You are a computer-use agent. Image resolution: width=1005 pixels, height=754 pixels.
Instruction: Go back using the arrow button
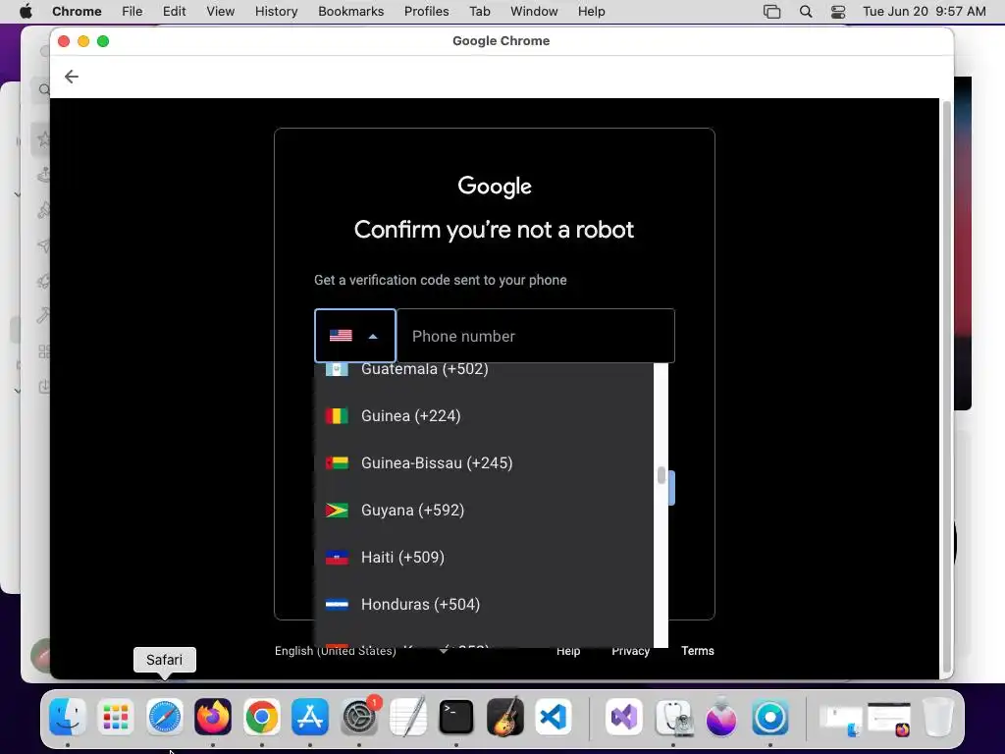tap(71, 77)
